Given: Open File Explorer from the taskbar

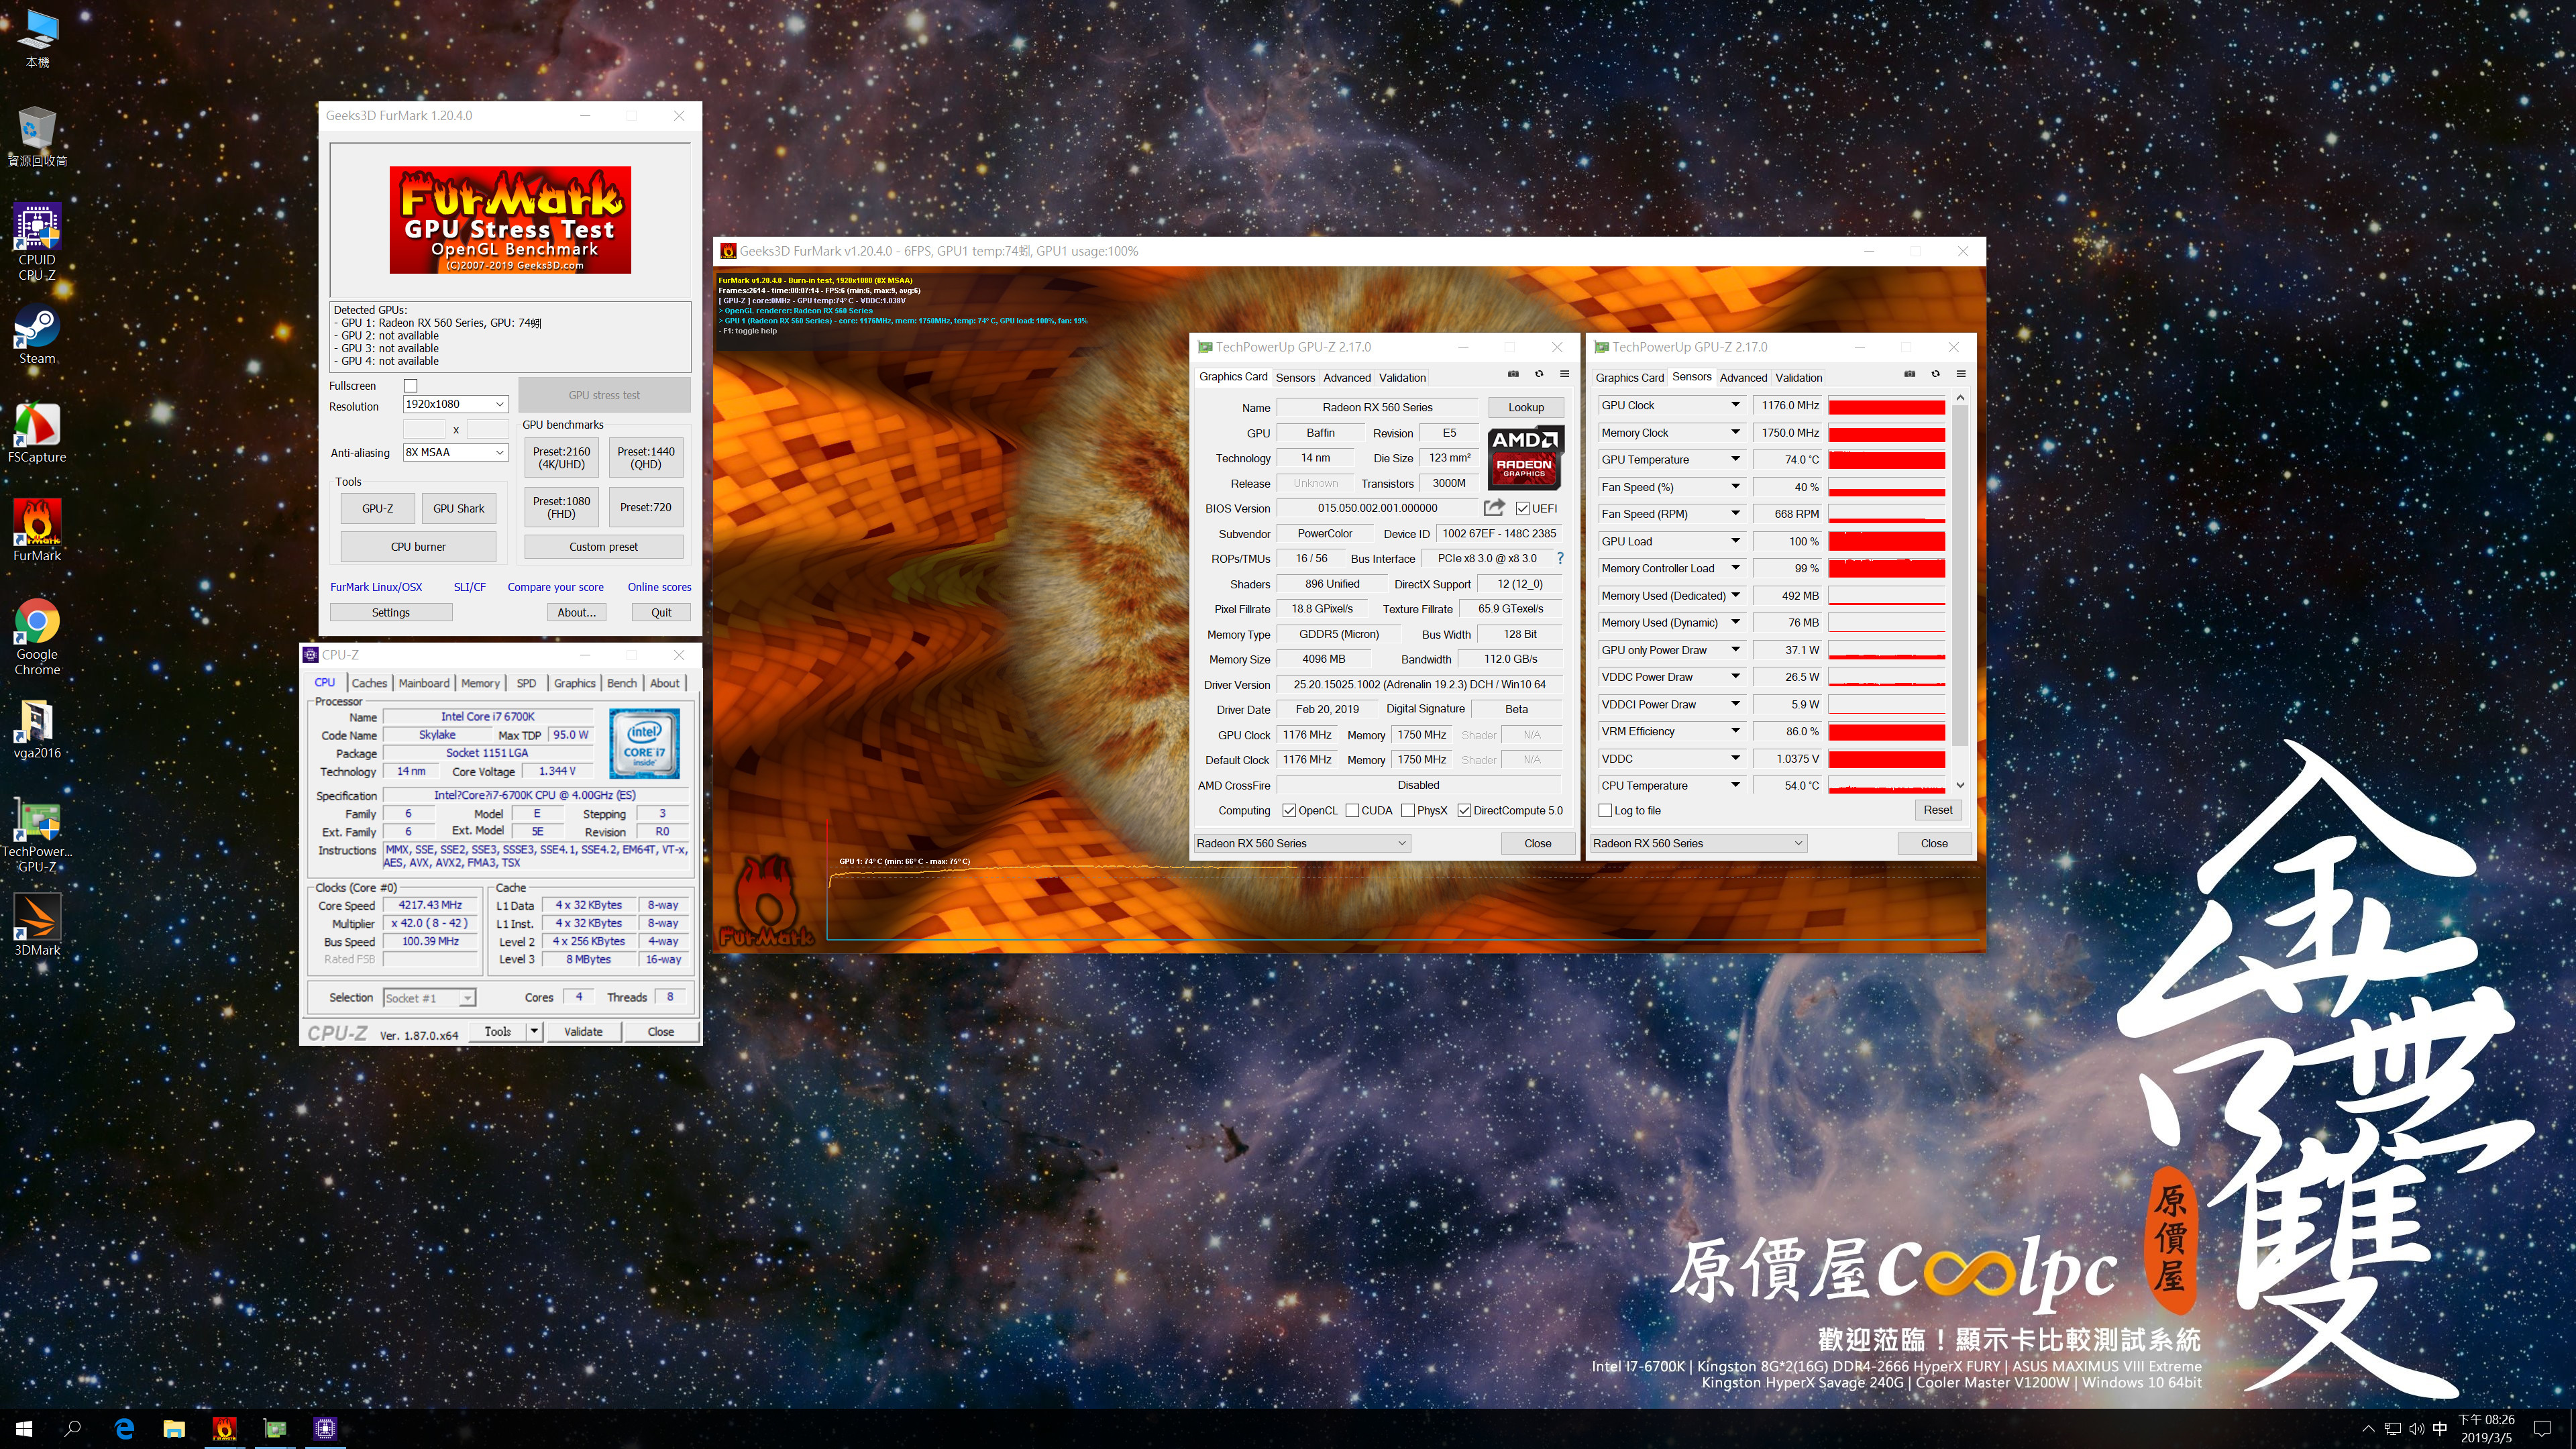Looking at the screenshot, I should (x=174, y=1429).
